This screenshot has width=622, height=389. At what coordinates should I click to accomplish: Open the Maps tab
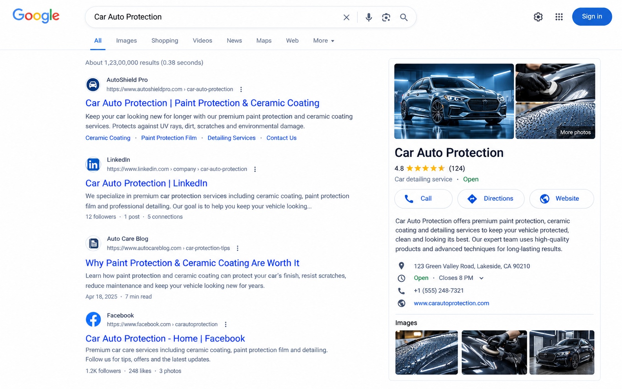[264, 40]
